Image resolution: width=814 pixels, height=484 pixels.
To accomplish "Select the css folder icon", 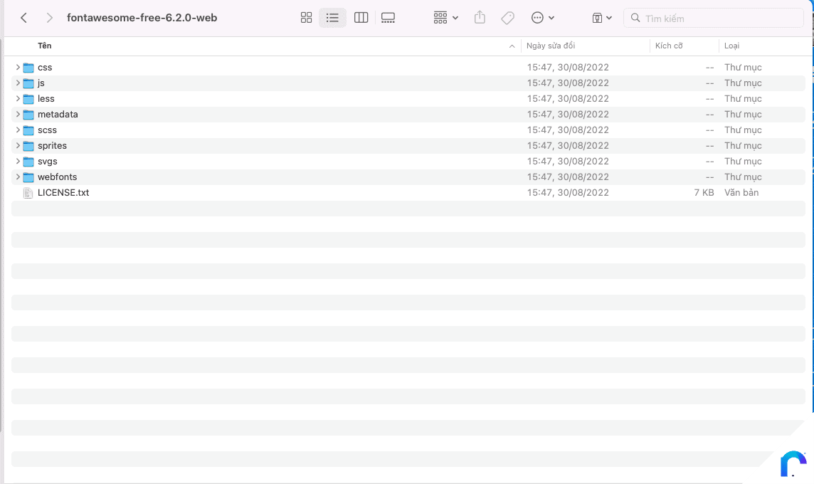I will pos(28,68).
